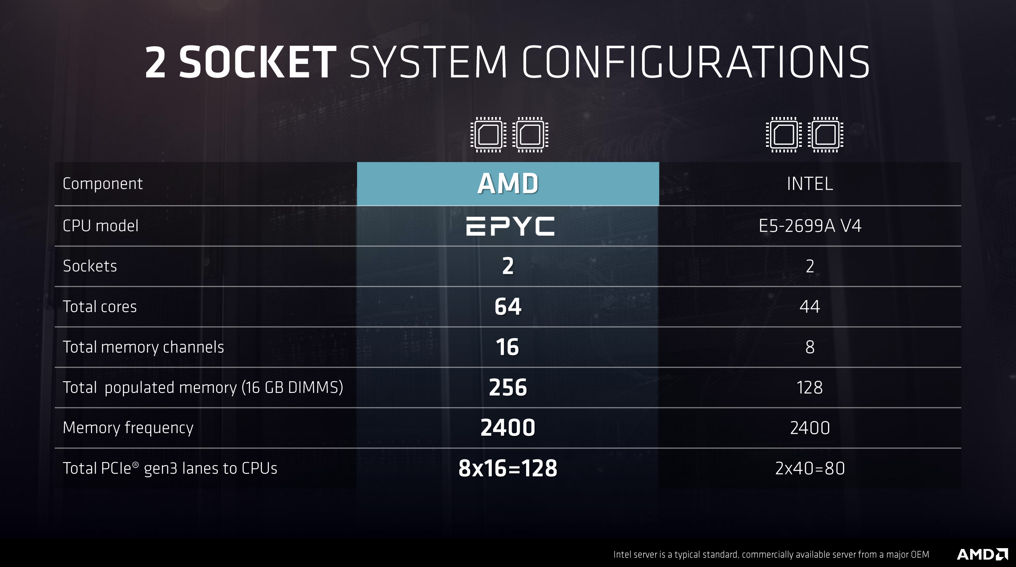Click the first CPU chip icon above INTEL
The image size is (1016, 567).
[x=783, y=135]
